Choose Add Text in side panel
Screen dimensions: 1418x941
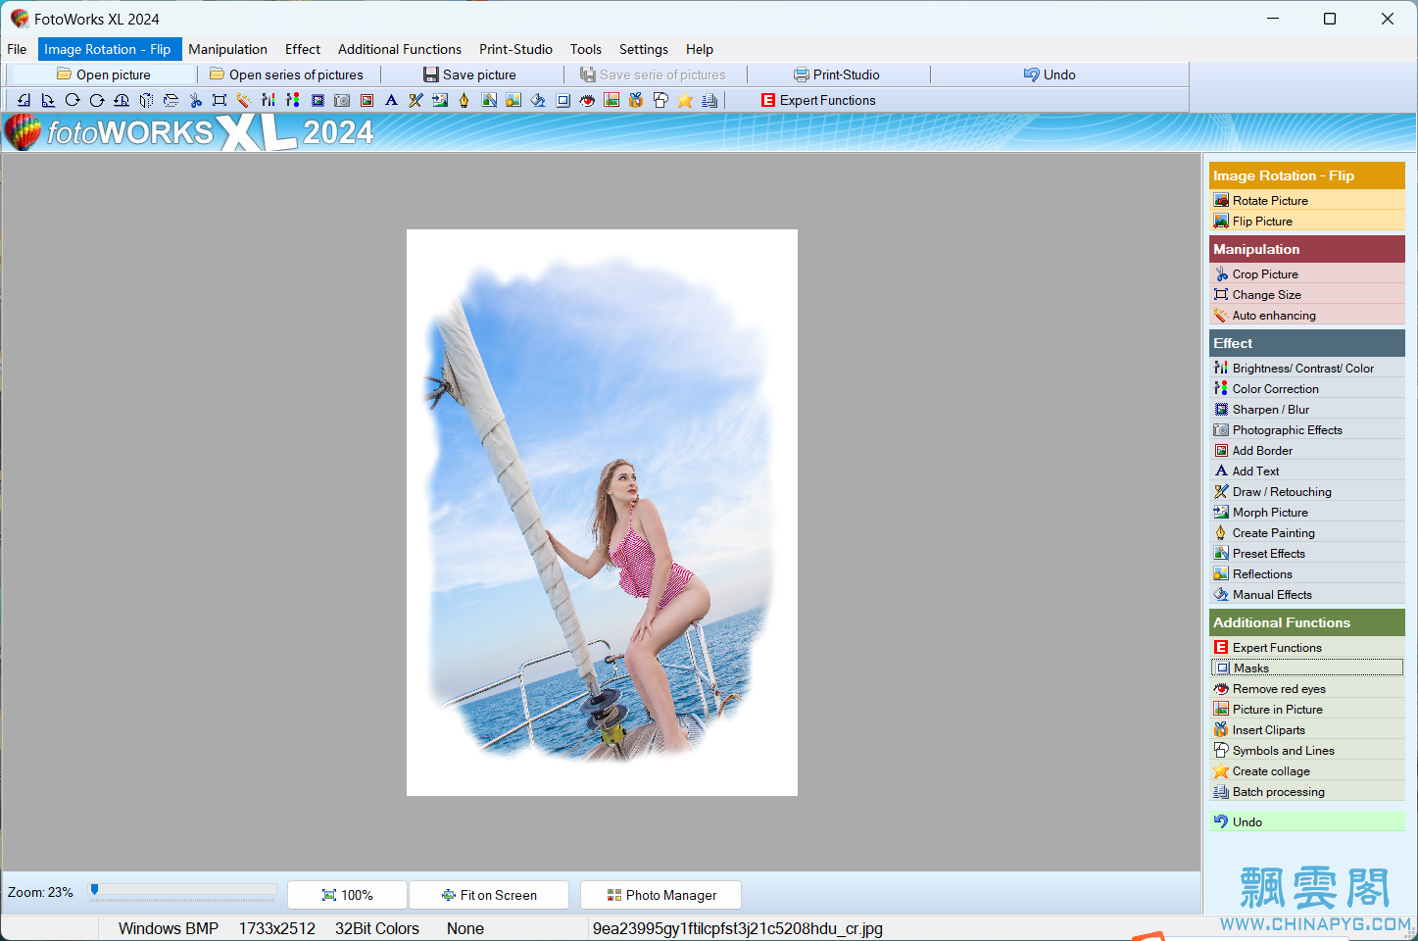pos(1307,470)
